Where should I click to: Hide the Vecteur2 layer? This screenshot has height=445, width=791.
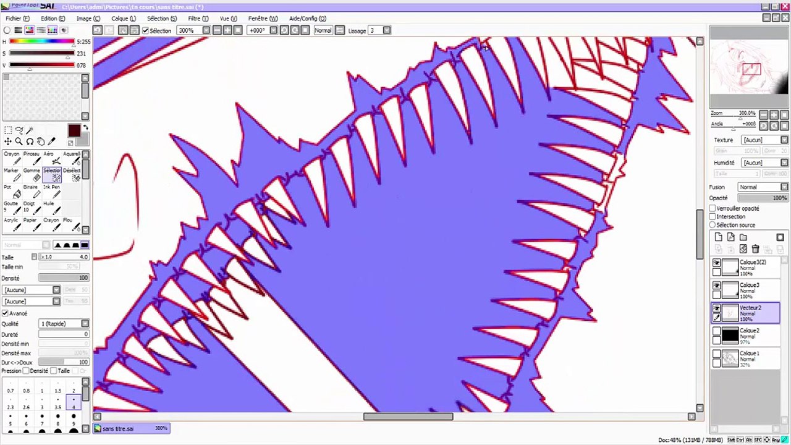tap(716, 309)
